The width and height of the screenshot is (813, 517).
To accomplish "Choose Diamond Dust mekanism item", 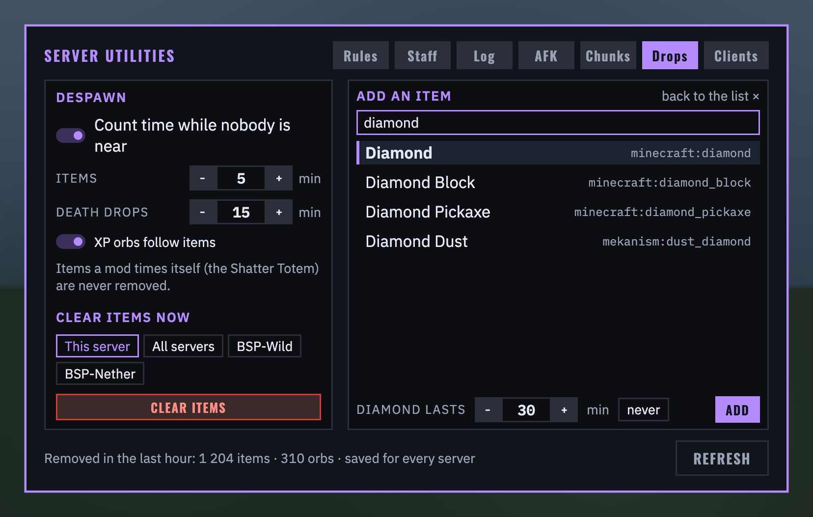I will pos(558,241).
